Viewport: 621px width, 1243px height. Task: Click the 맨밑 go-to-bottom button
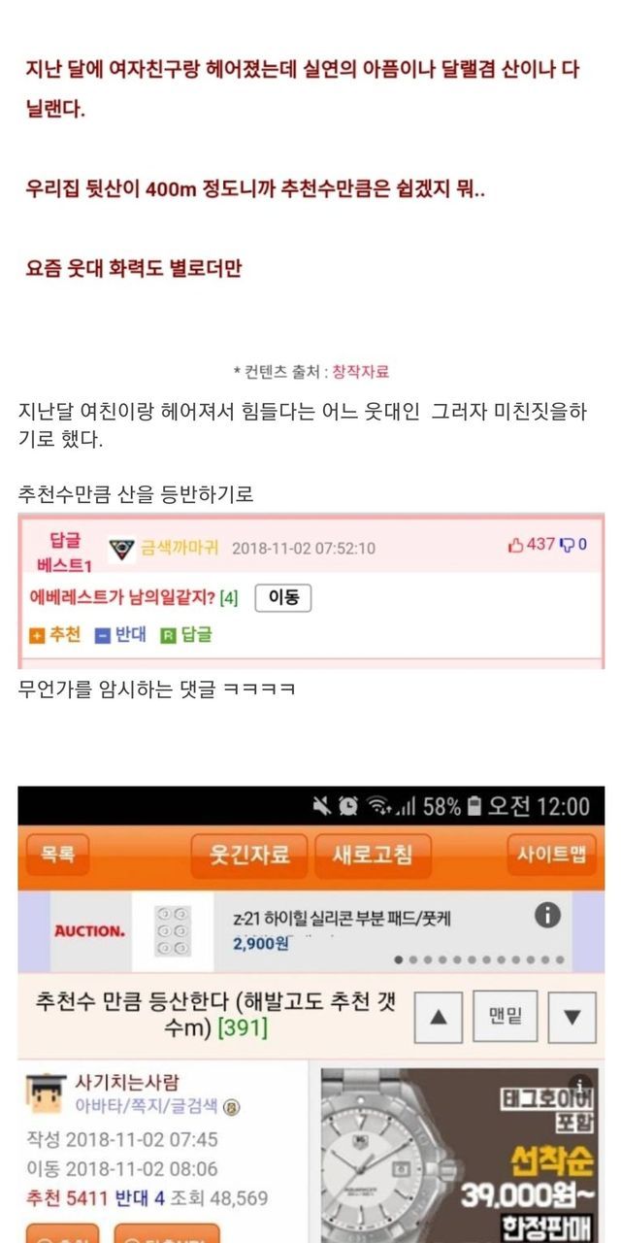[x=505, y=1017]
